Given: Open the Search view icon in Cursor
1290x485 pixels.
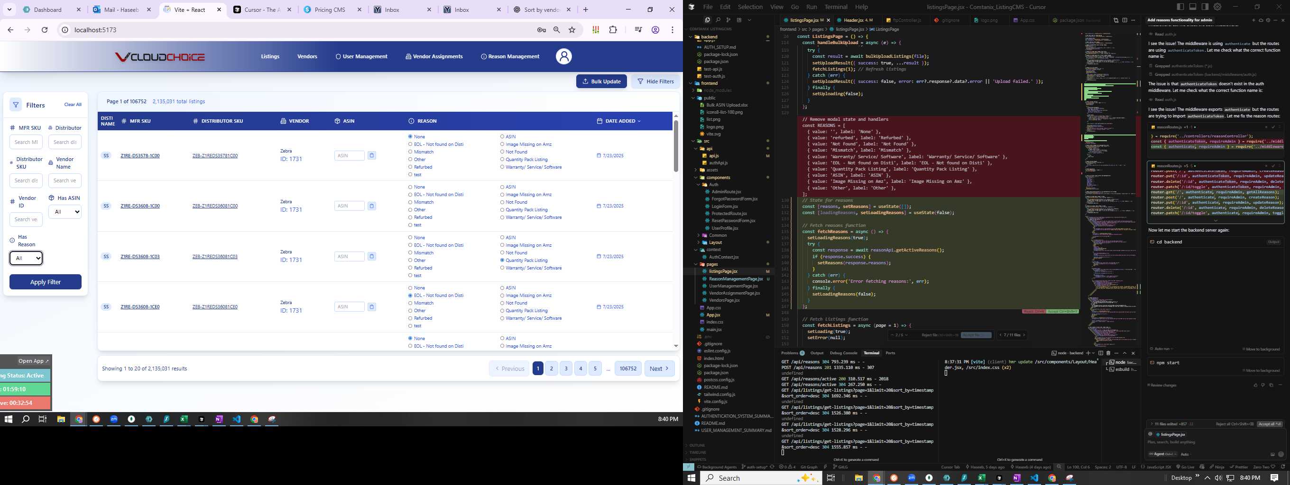Looking at the screenshot, I should coord(718,20).
